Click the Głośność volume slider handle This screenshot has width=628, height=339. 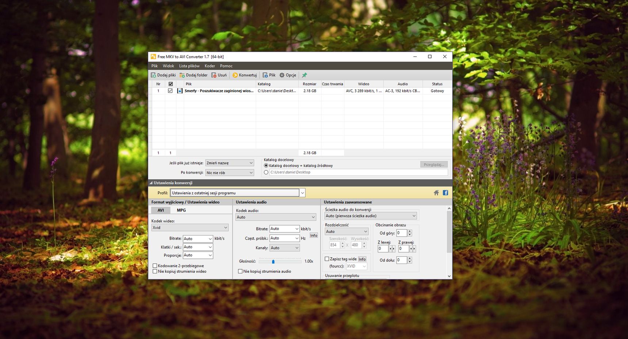(273, 261)
